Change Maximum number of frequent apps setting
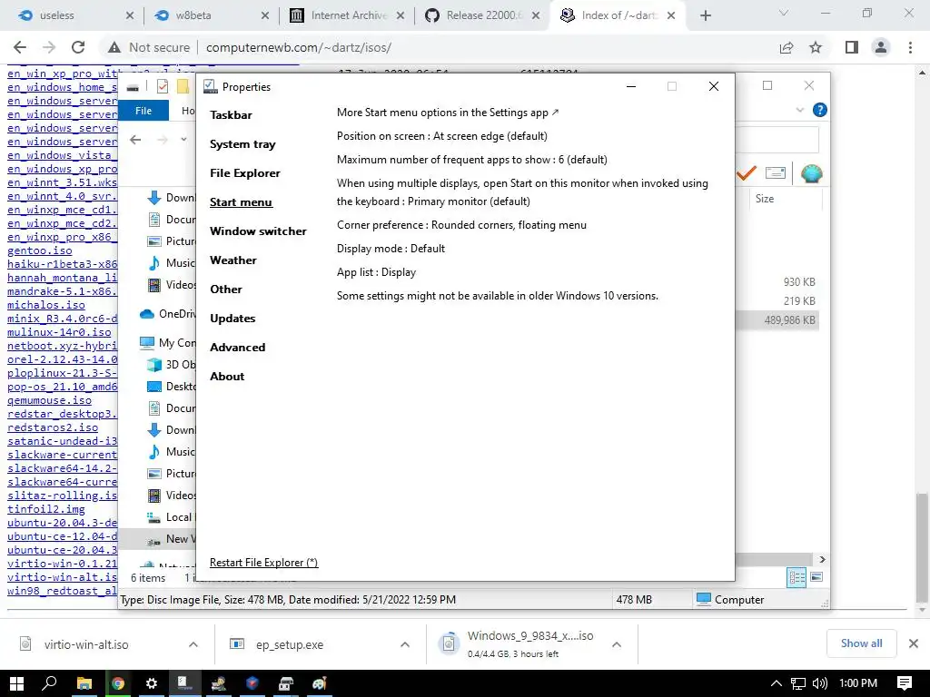930x697 pixels. point(472,160)
